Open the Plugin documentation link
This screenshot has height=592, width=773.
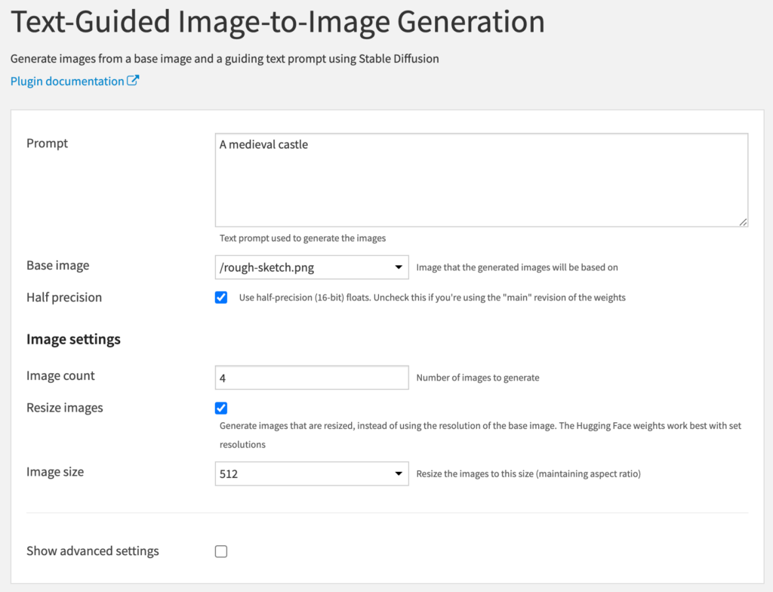click(x=64, y=81)
